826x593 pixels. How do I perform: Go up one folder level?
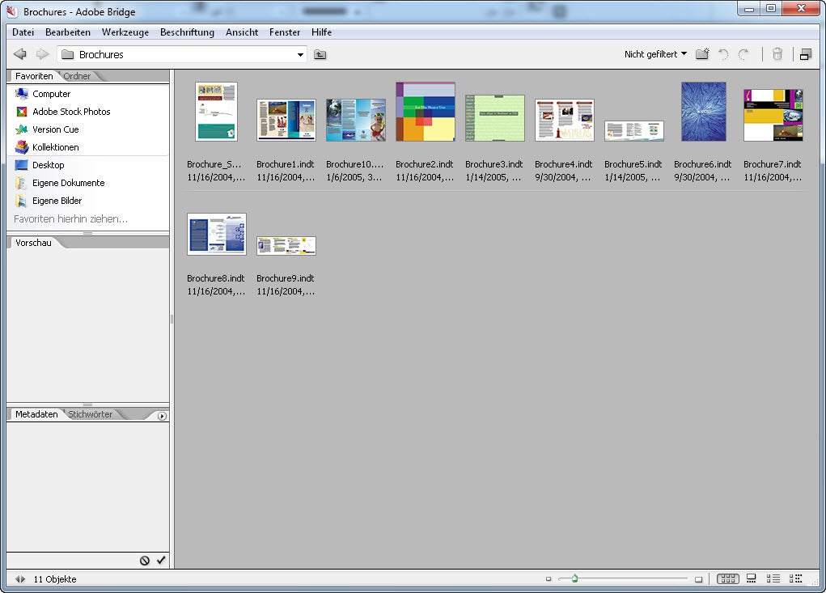click(320, 54)
